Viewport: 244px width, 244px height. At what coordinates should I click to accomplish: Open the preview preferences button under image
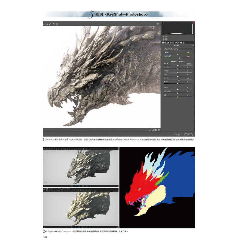(x=159, y=130)
